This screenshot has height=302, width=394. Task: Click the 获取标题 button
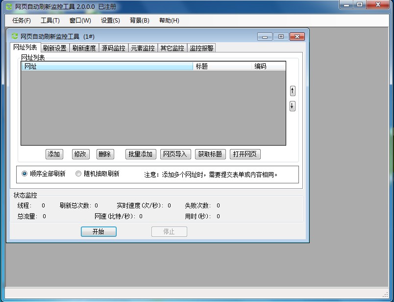point(210,154)
